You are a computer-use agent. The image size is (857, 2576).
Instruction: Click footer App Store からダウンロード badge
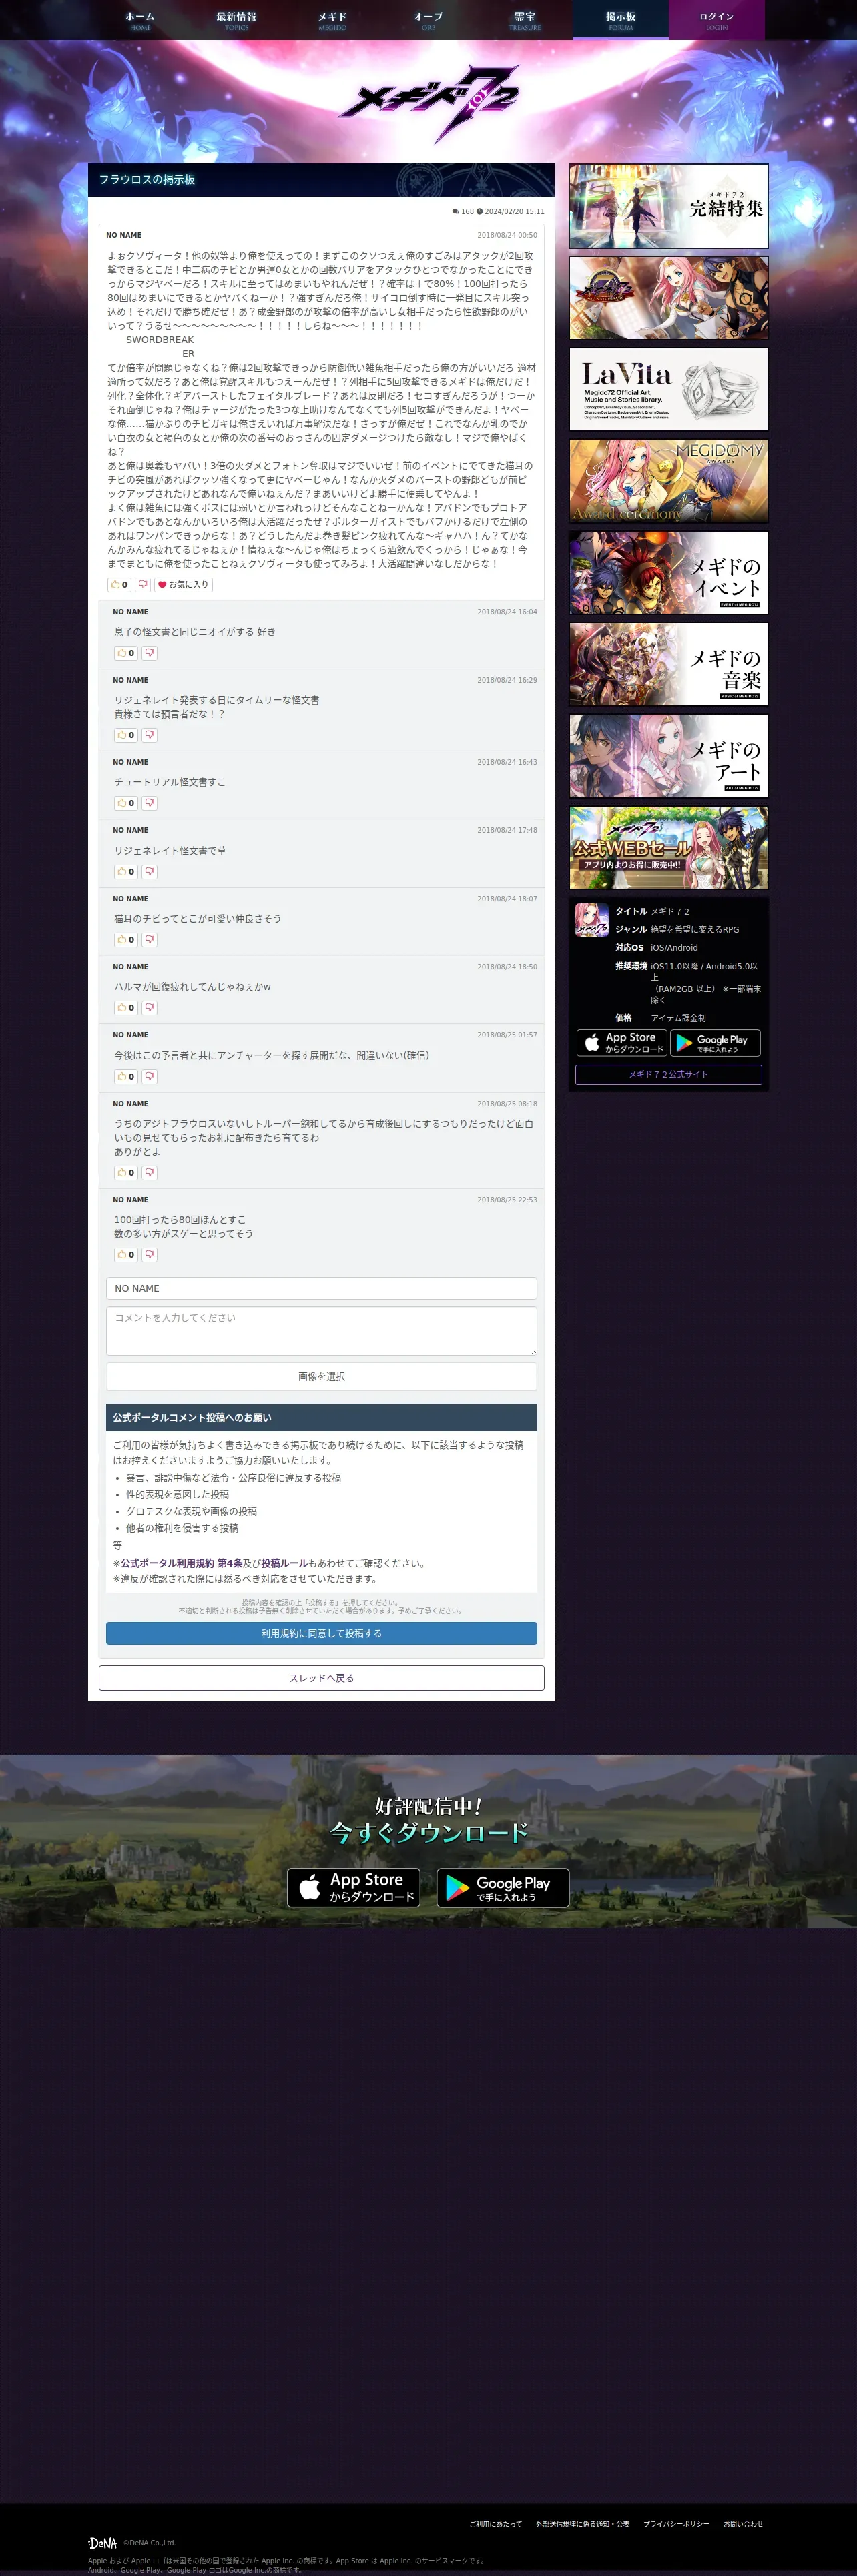click(354, 1888)
